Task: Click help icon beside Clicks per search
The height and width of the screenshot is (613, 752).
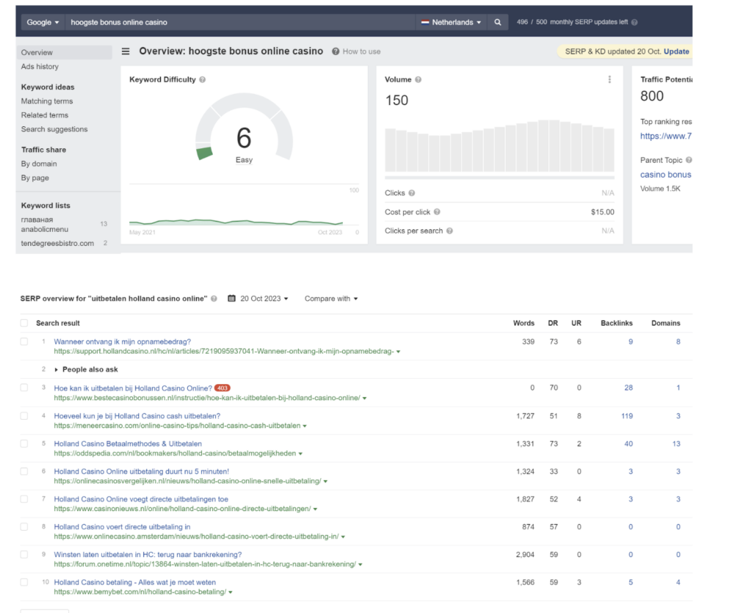Action: pos(449,231)
